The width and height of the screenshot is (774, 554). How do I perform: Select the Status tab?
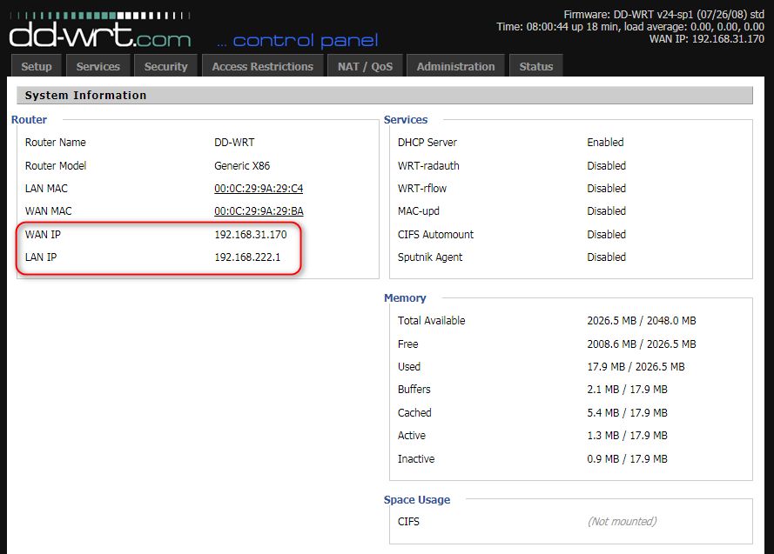[535, 65]
